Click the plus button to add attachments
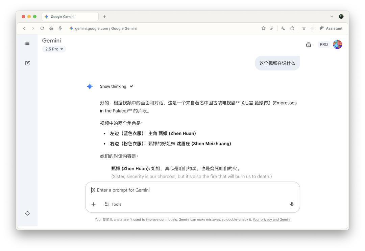Viewport: 365px width, 251px height. click(93, 204)
